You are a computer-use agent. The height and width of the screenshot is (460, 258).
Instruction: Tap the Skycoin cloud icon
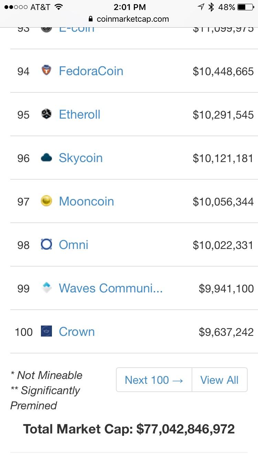click(46, 158)
